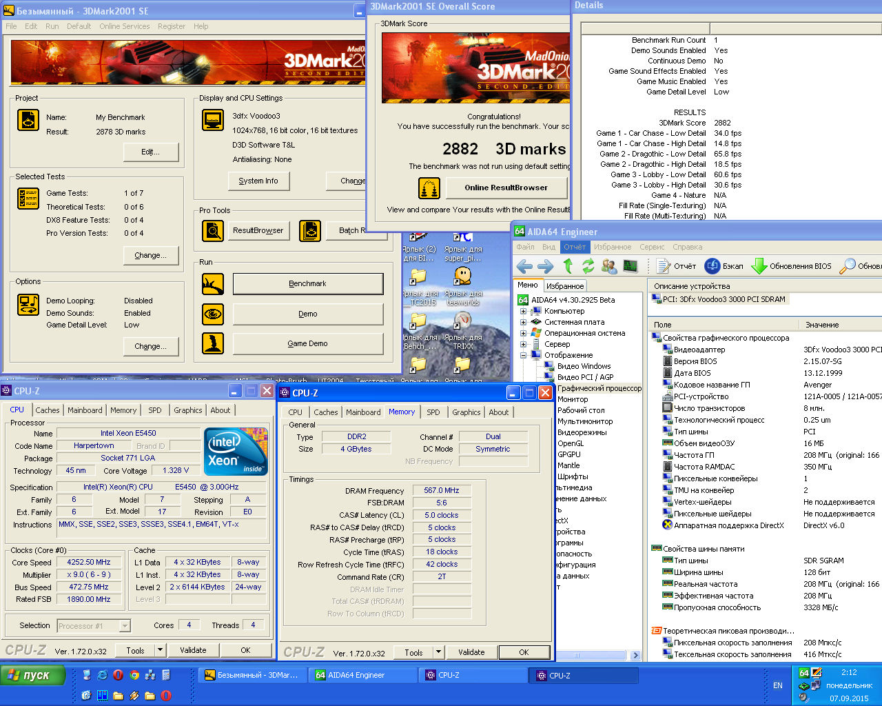Expand Операционная система node in AIDA64
Image resolution: width=882 pixels, height=706 pixels.
(523, 333)
